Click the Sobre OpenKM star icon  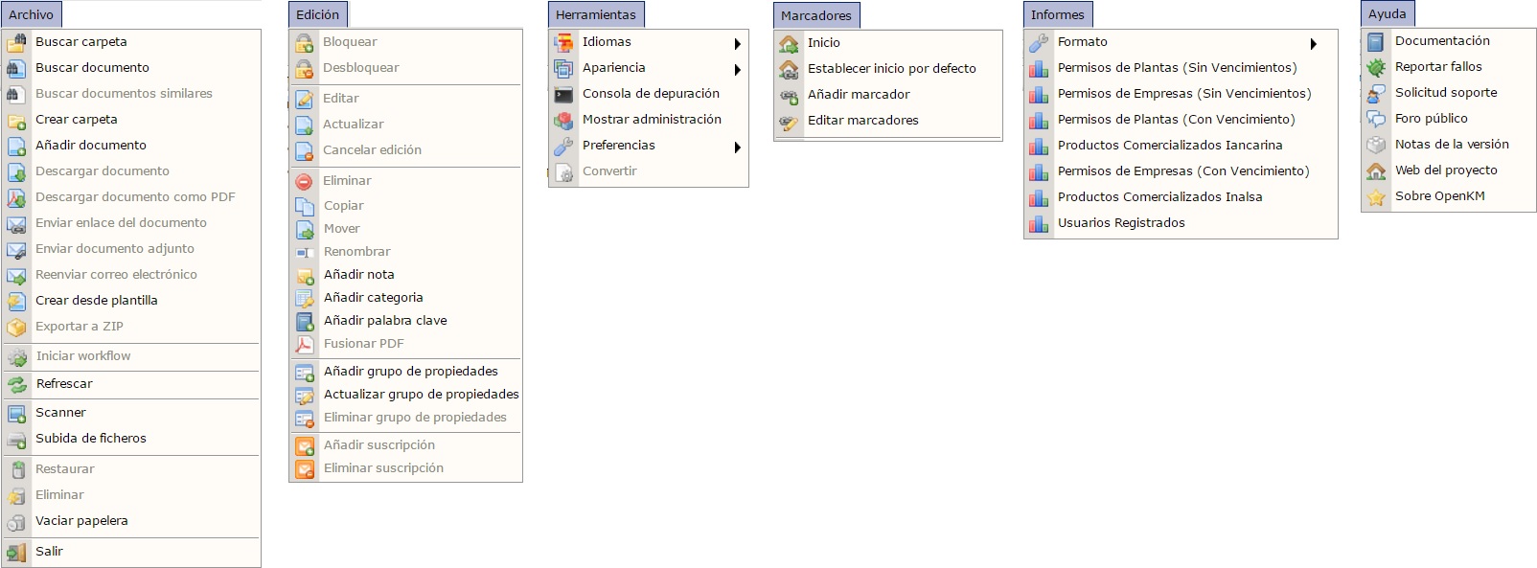click(x=1376, y=196)
